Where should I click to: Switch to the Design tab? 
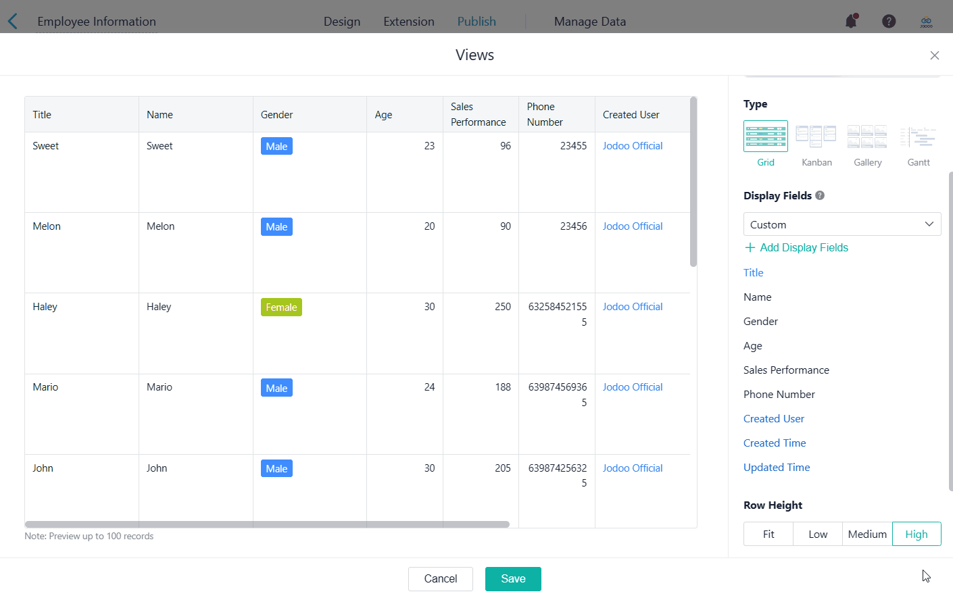[342, 22]
